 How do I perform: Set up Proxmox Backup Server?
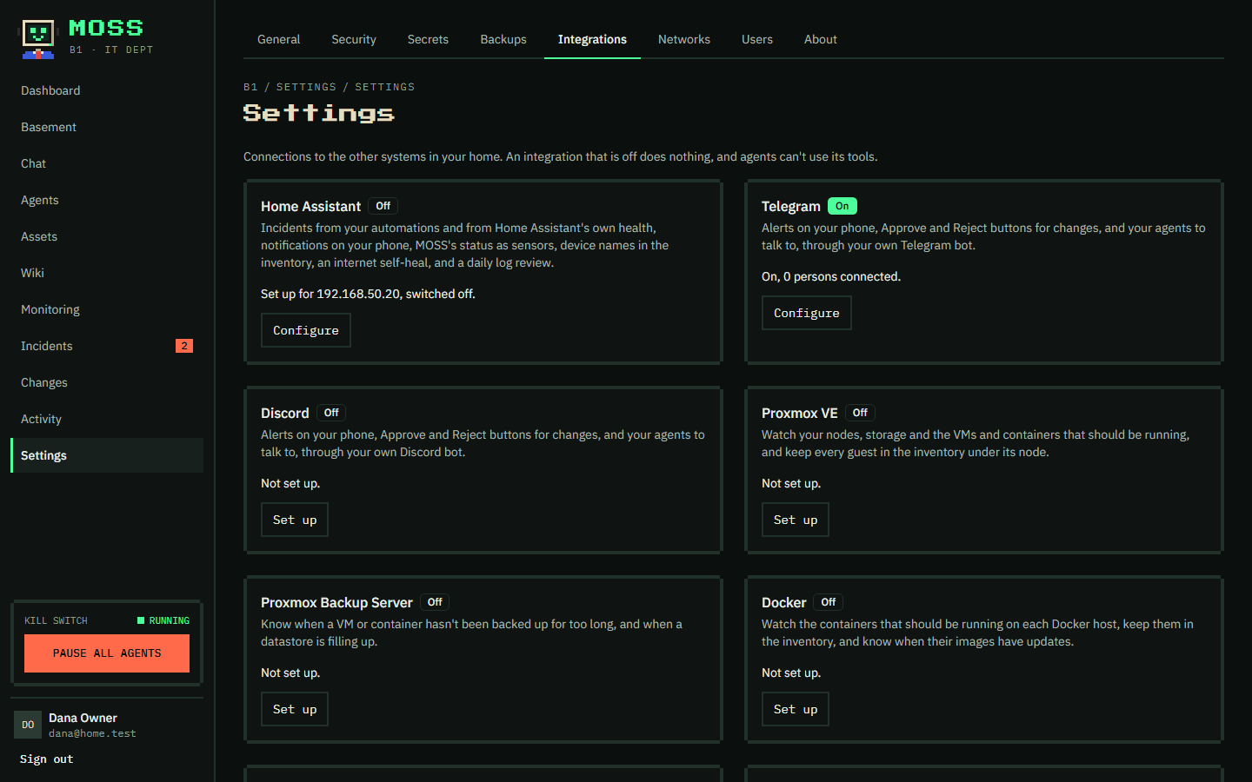point(295,709)
